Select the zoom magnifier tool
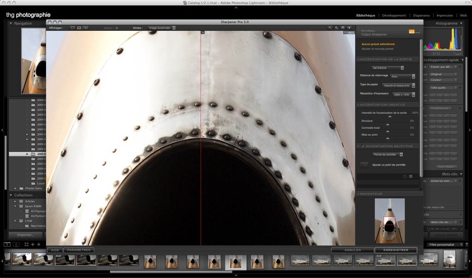This screenshot has width=472, height=278. click(x=336, y=28)
